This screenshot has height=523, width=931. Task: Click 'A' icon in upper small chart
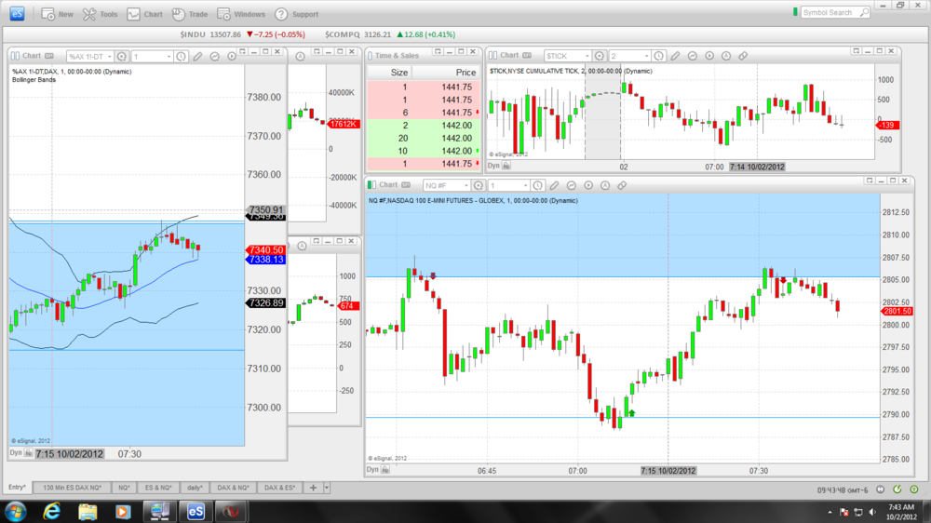301,57
